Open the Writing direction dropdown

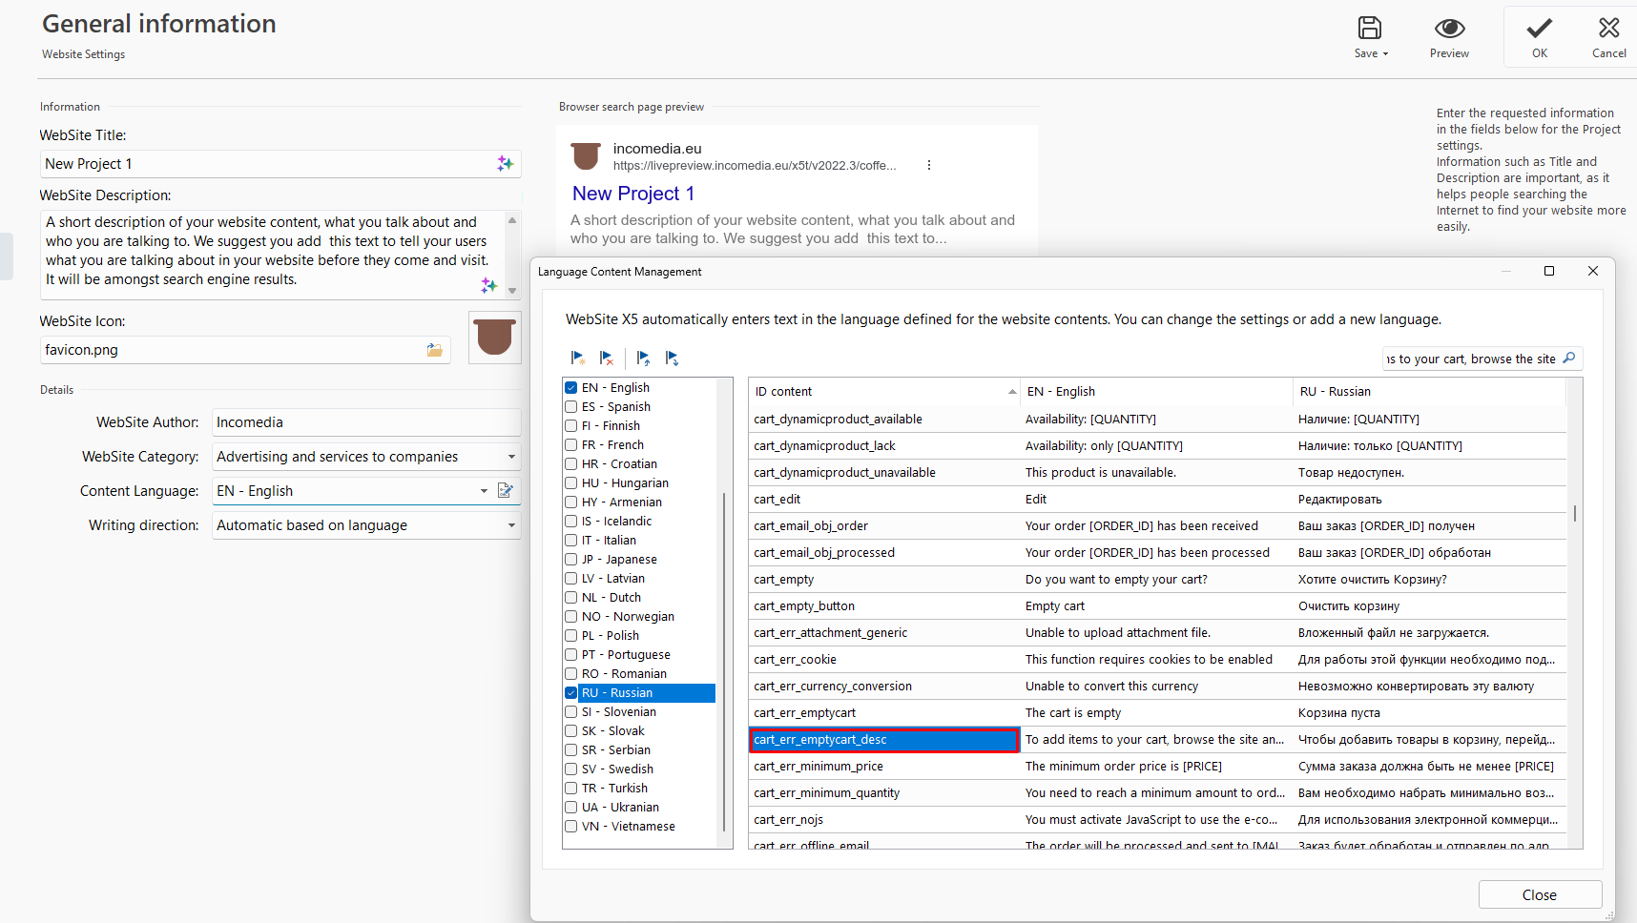tap(511, 525)
